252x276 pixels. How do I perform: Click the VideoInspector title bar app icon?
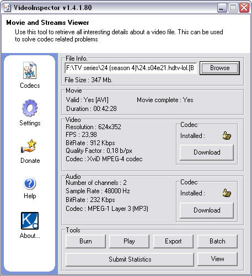coord(8,8)
